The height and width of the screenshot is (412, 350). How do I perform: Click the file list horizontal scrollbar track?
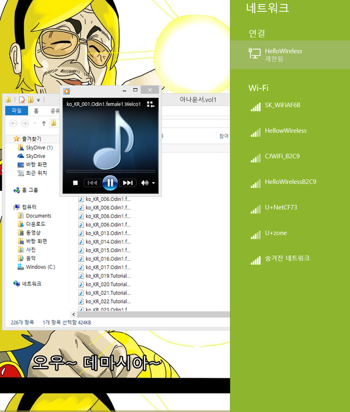(154, 314)
